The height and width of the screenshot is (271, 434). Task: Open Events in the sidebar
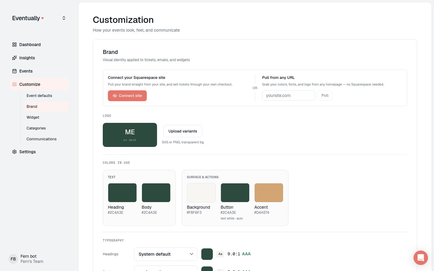point(39,71)
